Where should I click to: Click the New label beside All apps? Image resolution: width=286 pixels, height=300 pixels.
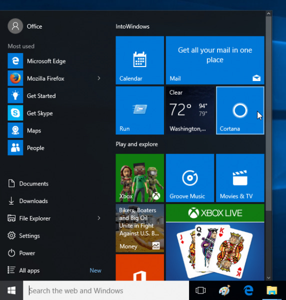pos(95,270)
